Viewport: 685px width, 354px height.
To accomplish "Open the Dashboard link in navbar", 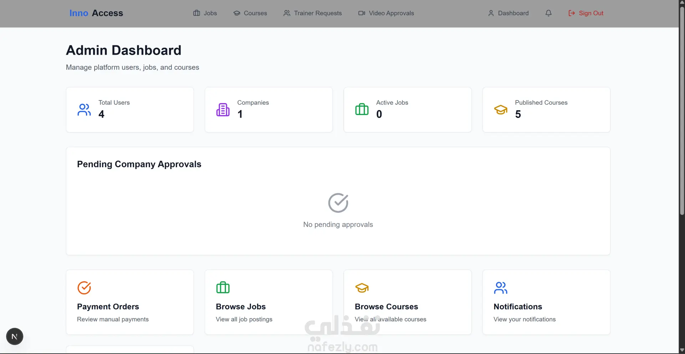I will point(508,13).
